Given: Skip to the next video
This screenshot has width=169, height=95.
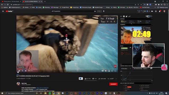Looking at the screenshot, I should [x=22, y=71].
